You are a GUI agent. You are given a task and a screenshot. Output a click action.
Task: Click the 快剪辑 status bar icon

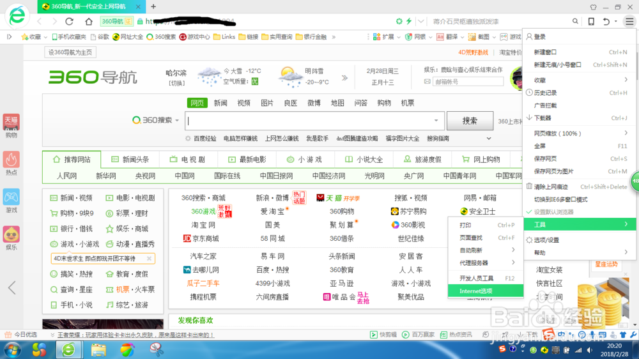click(x=374, y=335)
